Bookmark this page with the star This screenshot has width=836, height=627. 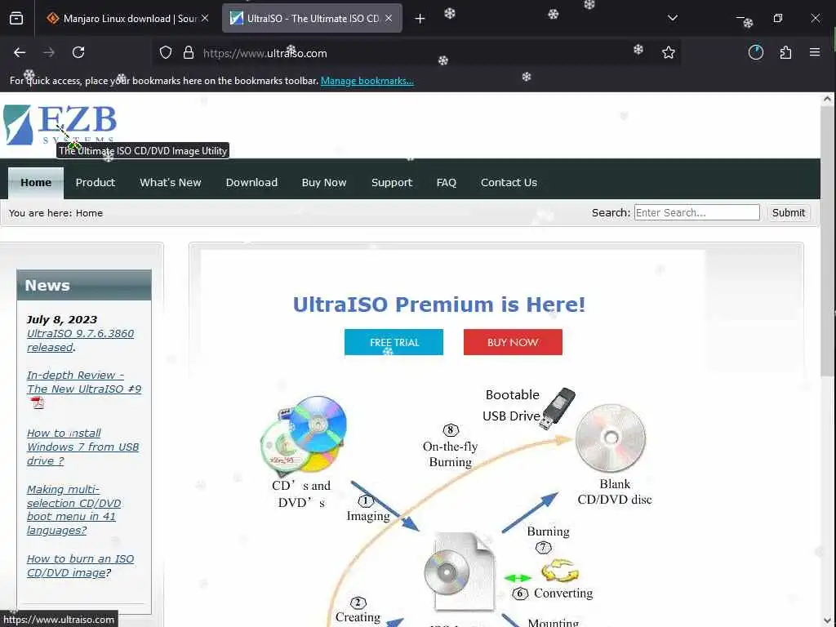pyautogui.click(x=668, y=52)
